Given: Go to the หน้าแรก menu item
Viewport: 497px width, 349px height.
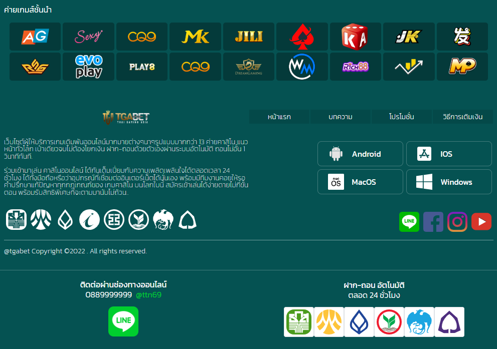Looking at the screenshot, I should [x=279, y=117].
